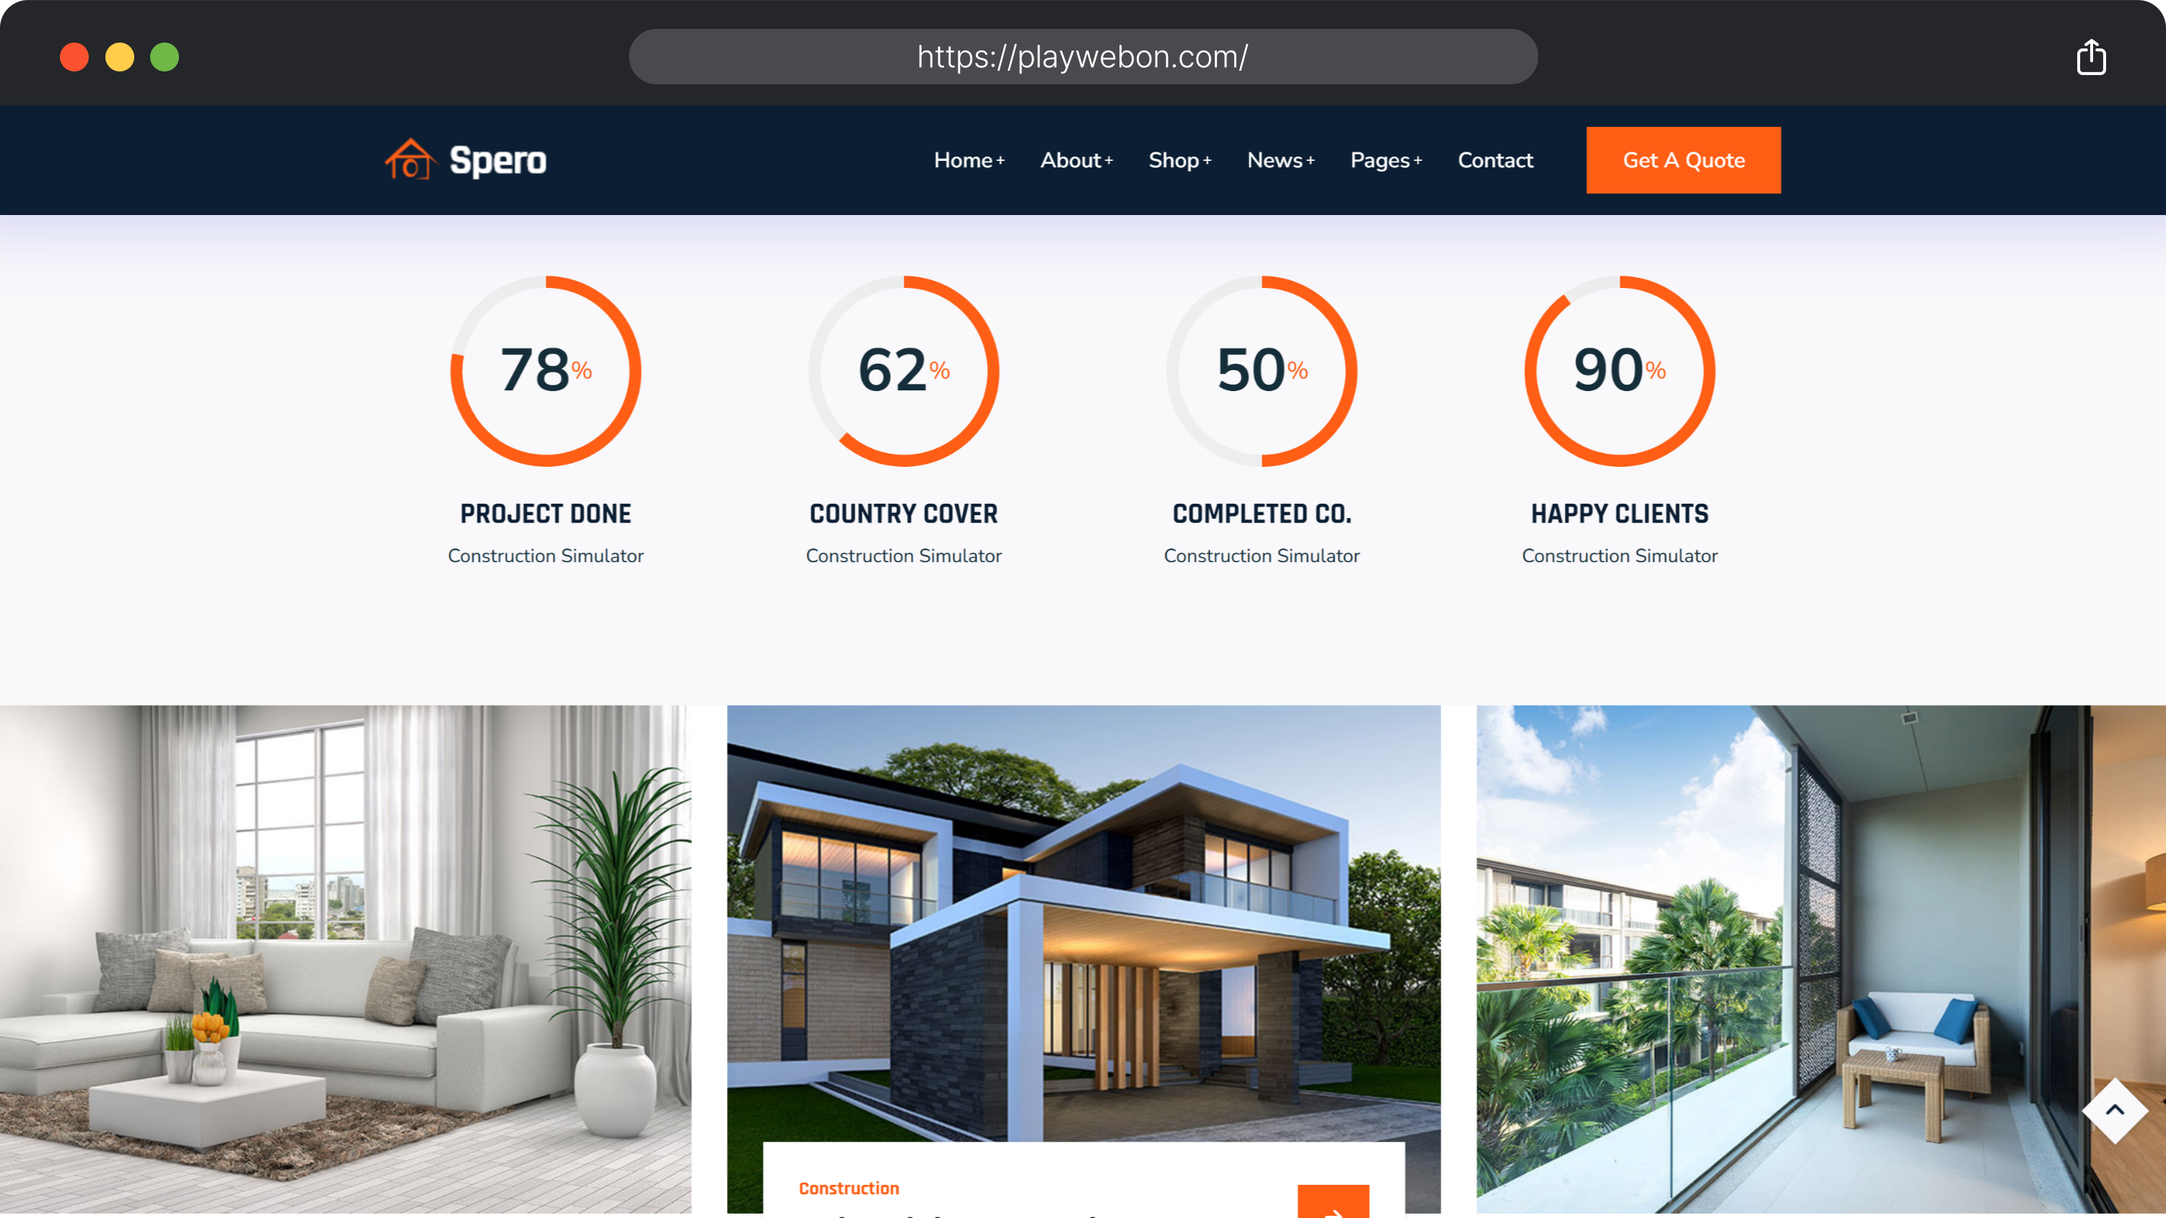Click the Spero house logo icon

click(x=409, y=159)
